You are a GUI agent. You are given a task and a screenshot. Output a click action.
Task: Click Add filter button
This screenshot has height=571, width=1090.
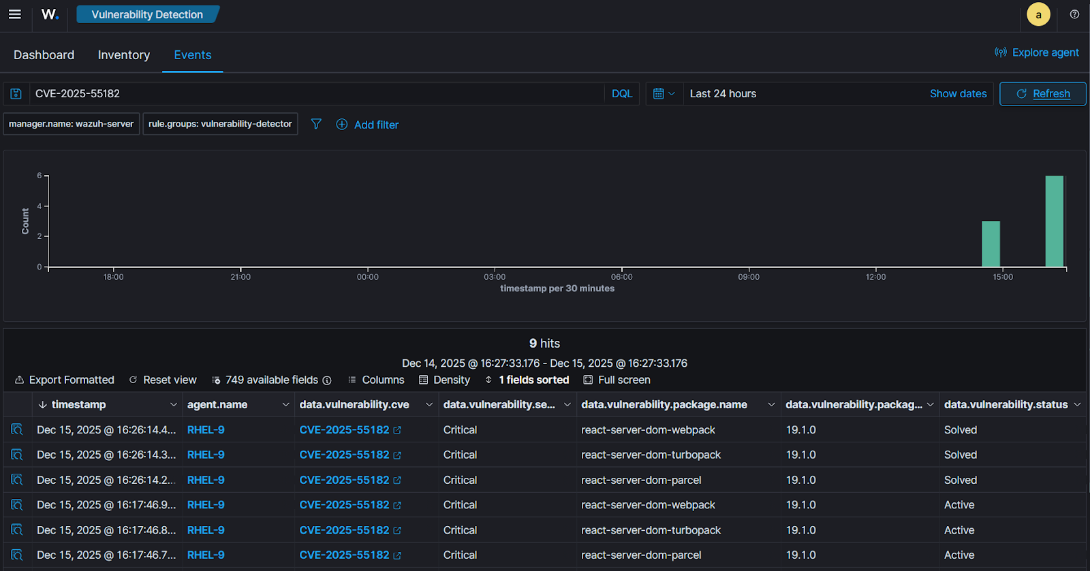[368, 125]
